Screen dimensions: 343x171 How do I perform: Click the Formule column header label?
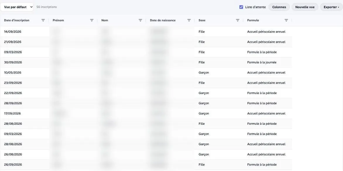(x=253, y=20)
